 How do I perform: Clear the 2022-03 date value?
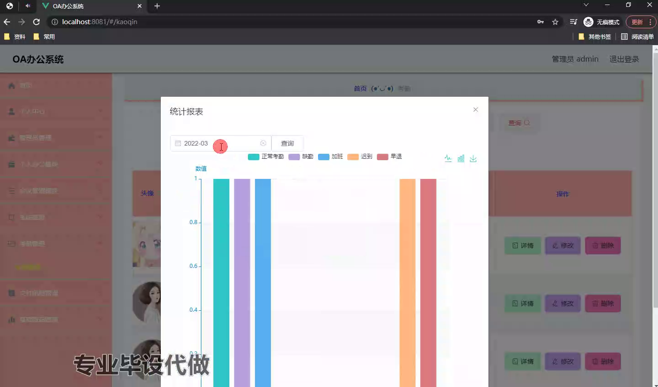pyautogui.click(x=263, y=143)
